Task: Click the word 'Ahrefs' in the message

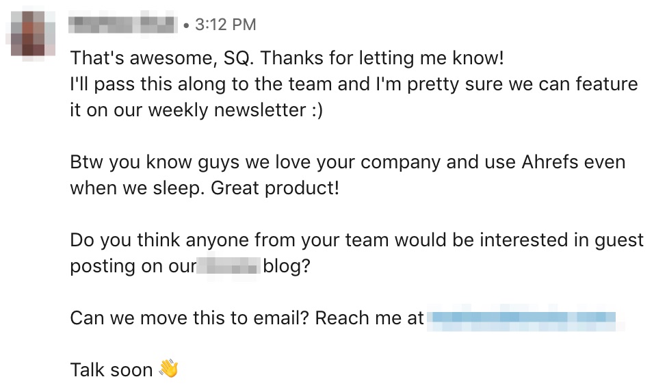Action: 550,162
